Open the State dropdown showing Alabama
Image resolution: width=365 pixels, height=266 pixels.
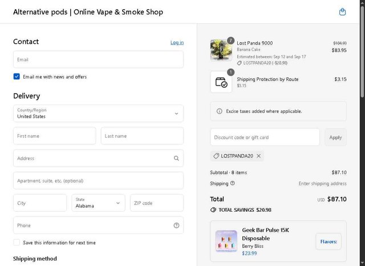(x=98, y=203)
